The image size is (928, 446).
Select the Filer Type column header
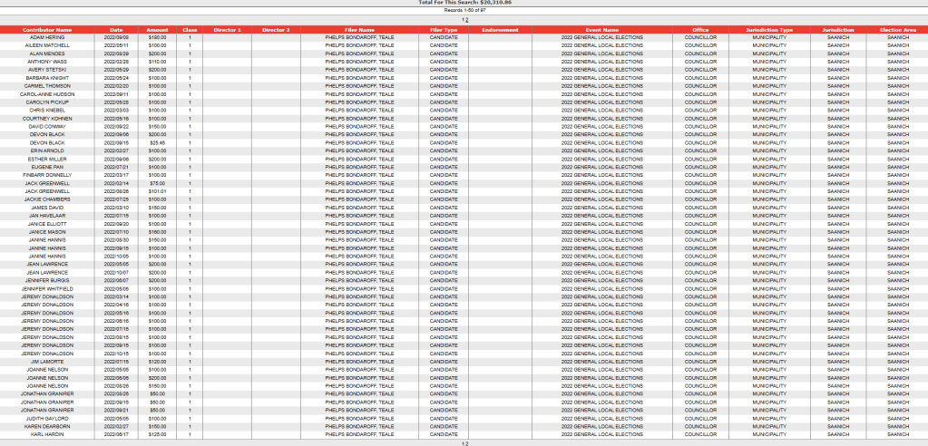point(444,30)
